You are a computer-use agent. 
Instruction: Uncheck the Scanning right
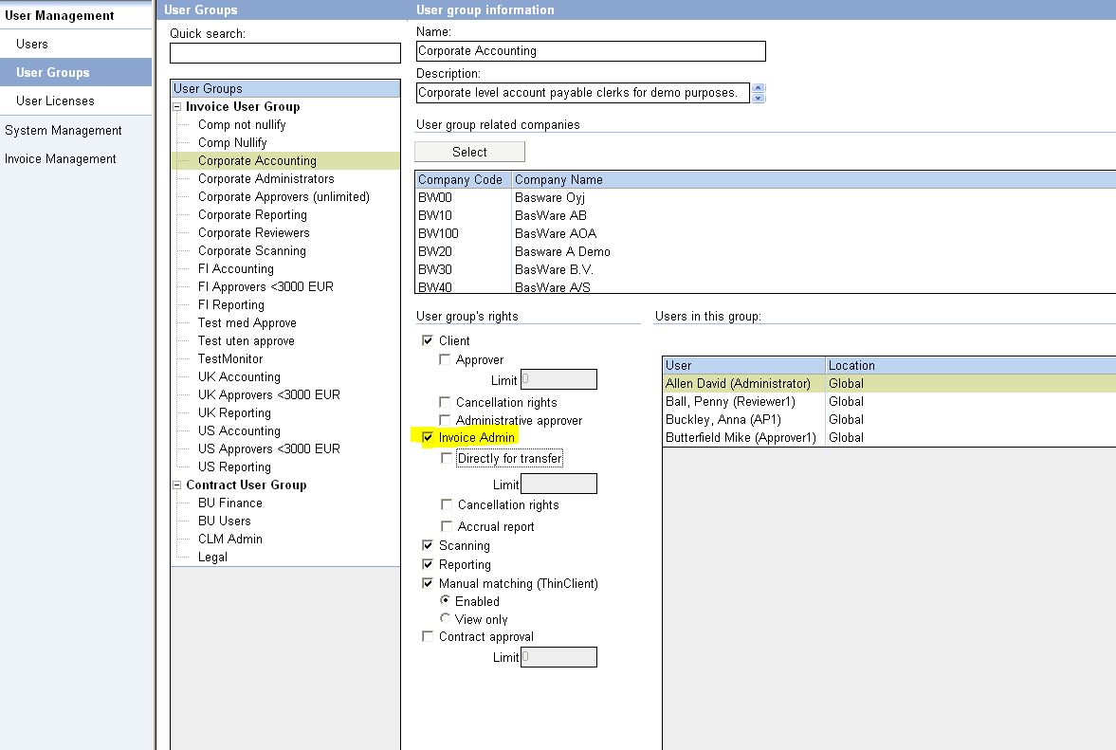[x=427, y=545]
